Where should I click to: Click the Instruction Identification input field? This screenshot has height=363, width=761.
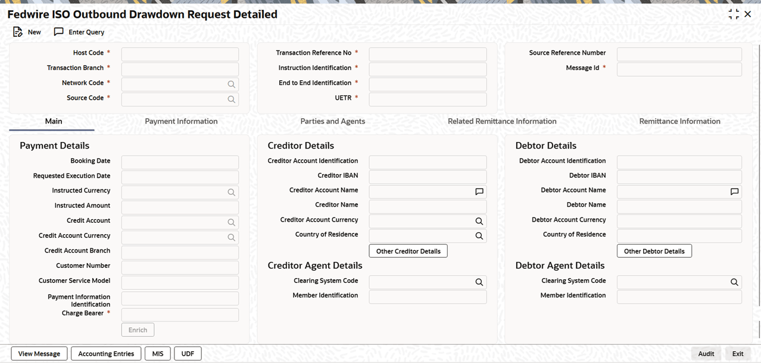coord(428,69)
